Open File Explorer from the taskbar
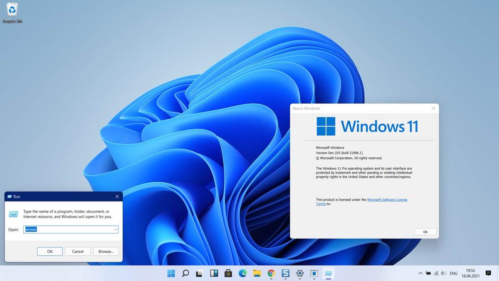Screen dimensions: 499x281 pyautogui.click(x=257, y=274)
